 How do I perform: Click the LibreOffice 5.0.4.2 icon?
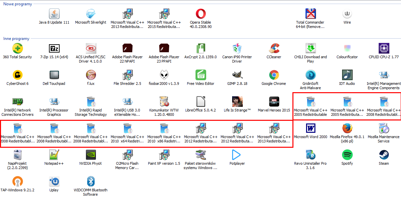pyautogui.click(x=200, y=101)
